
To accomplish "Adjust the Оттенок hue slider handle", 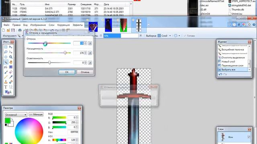I will 45,44.
